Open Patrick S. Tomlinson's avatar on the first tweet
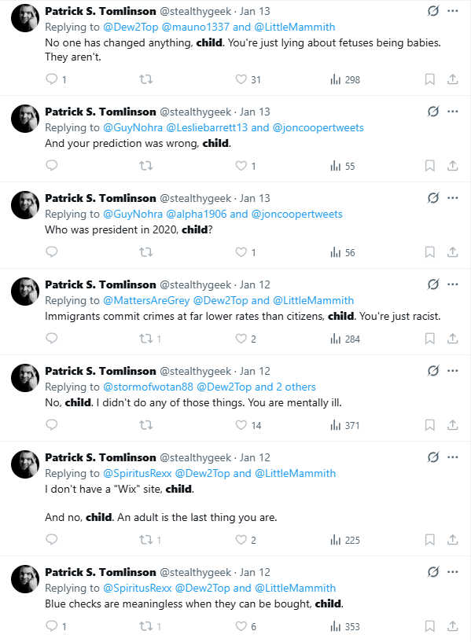The height and width of the screenshot is (642, 471). (25, 18)
